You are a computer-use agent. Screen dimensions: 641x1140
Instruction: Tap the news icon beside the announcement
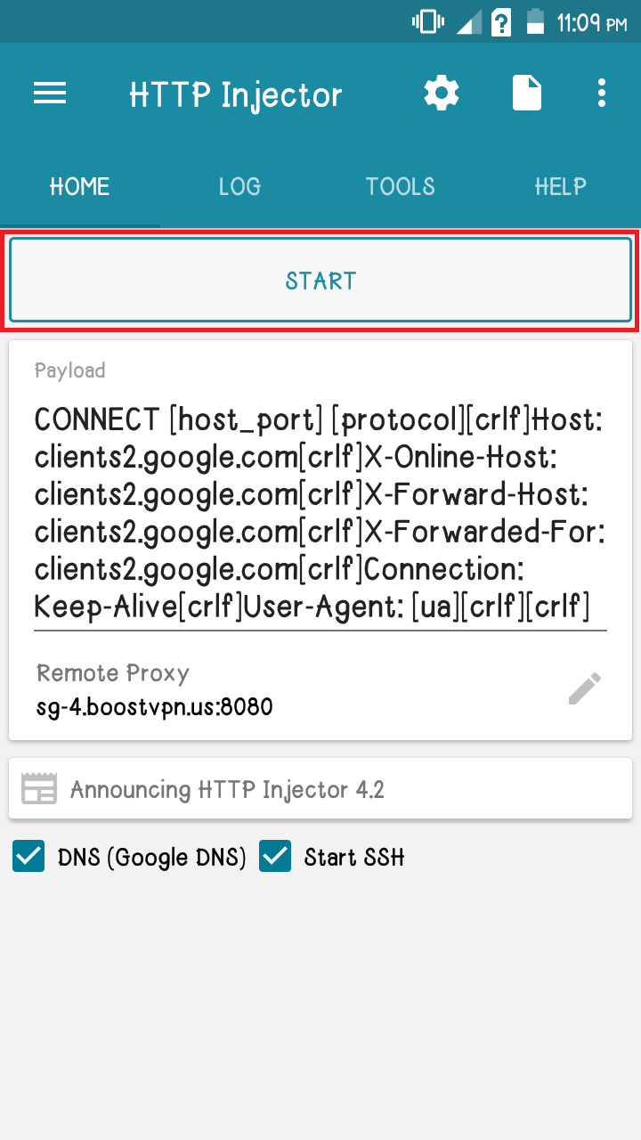(39, 789)
